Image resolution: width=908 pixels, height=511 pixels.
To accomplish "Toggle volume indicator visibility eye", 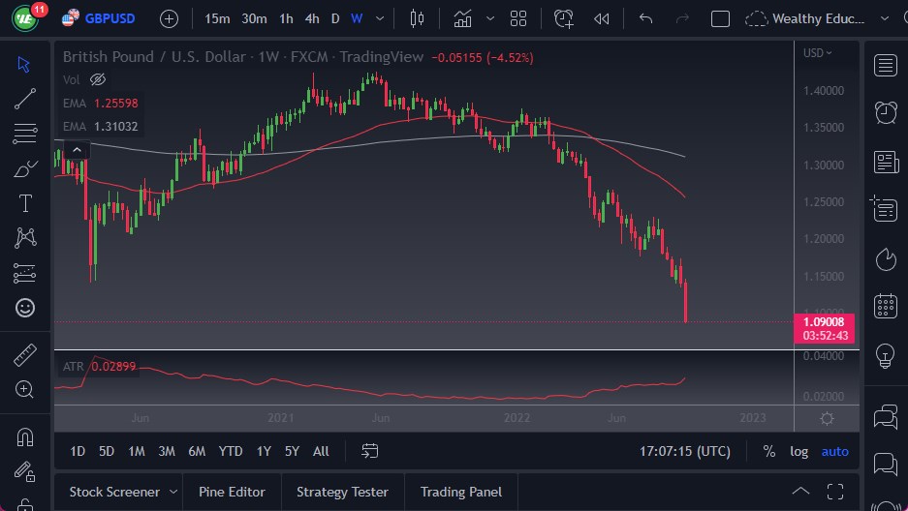I will (97, 79).
